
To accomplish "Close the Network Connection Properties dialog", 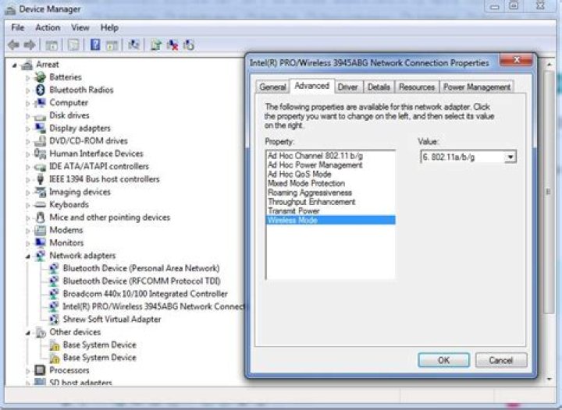I will [x=516, y=60].
